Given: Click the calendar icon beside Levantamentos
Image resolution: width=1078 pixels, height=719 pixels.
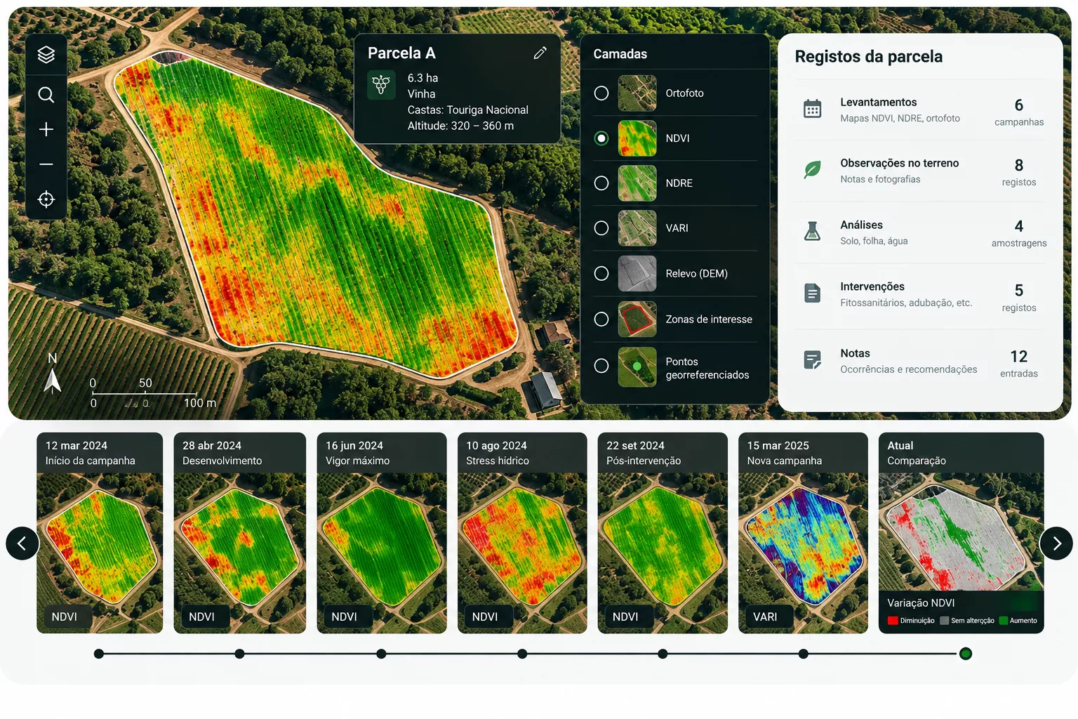Looking at the screenshot, I should [x=812, y=109].
